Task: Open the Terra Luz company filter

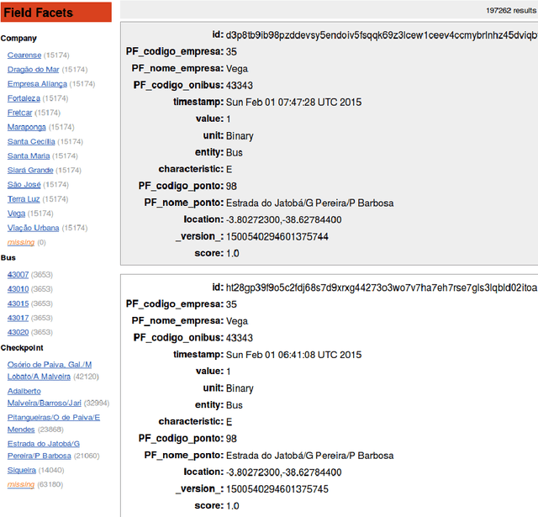Action: 24,198
